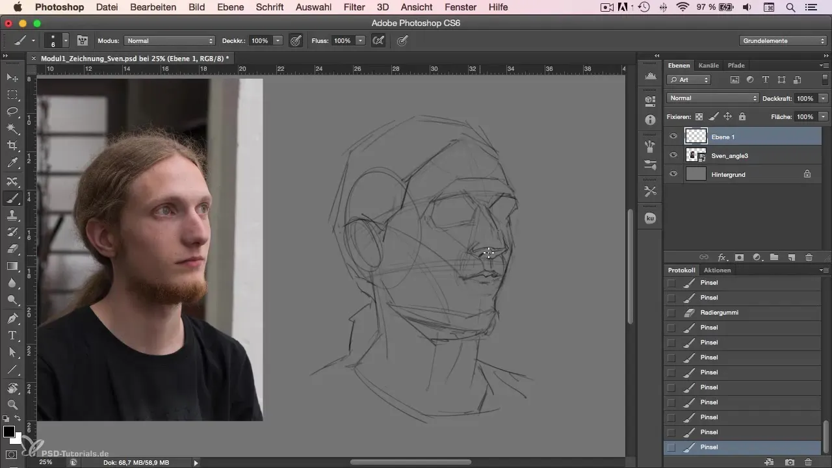The width and height of the screenshot is (832, 468).
Task: Click the foreground color swatch
Action: [9, 432]
